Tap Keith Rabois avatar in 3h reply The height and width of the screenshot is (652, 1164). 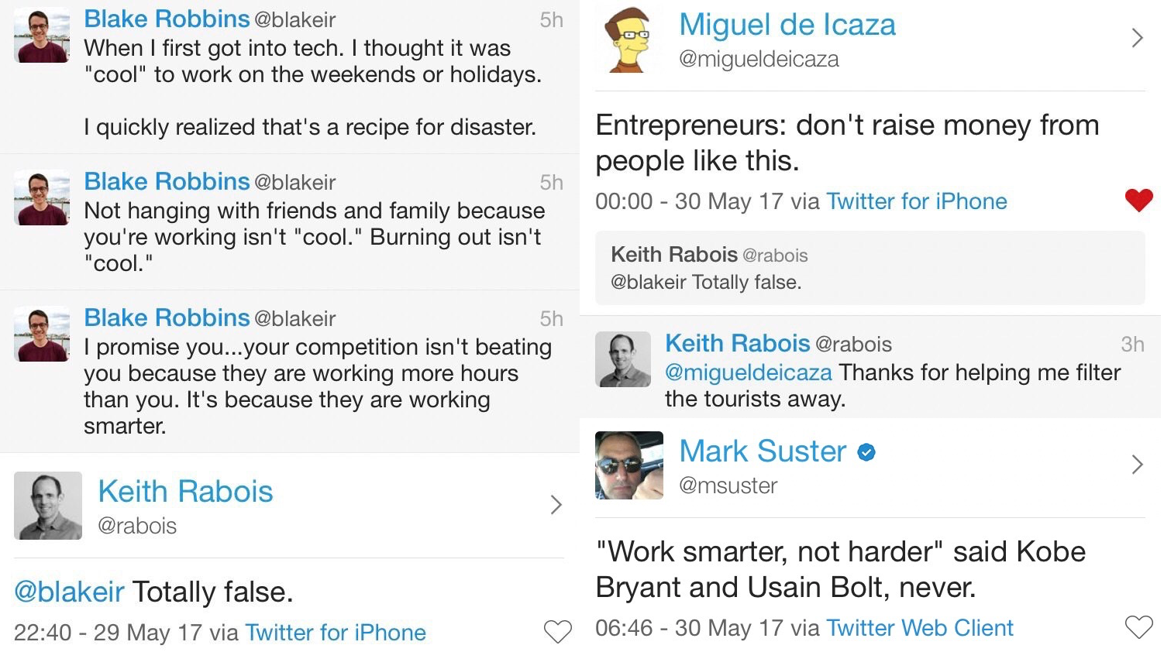point(622,359)
